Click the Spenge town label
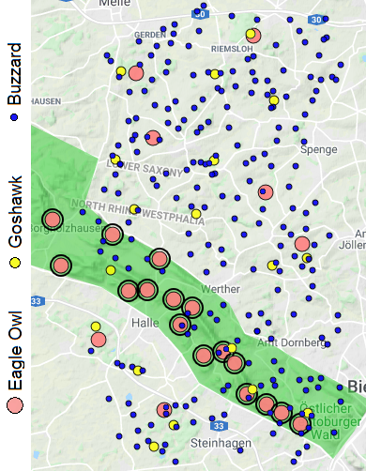Image resolution: width=366 pixels, height=471 pixels. tap(319, 149)
